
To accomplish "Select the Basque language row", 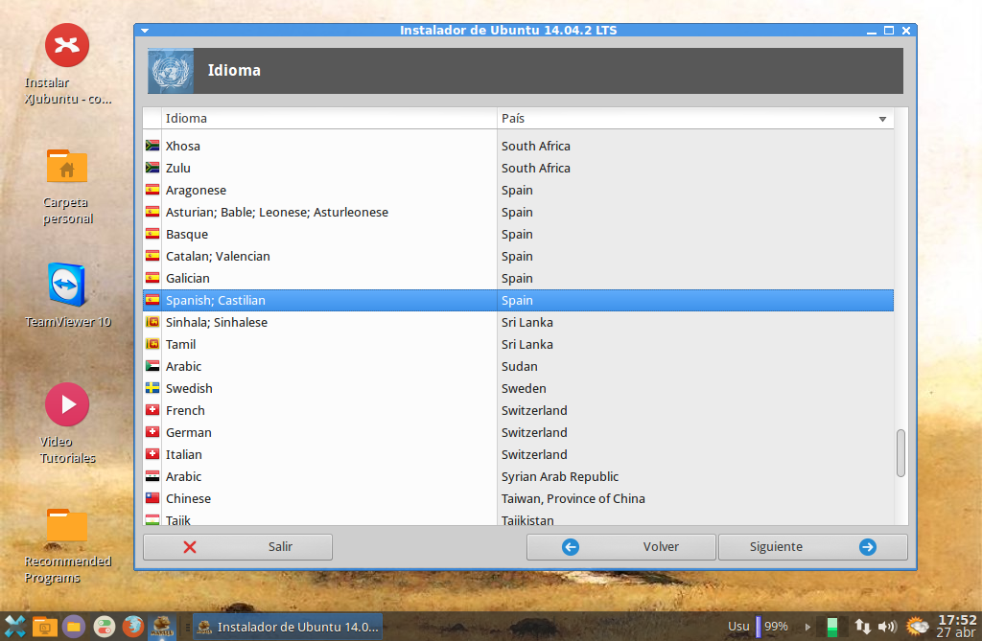I will click(x=518, y=234).
